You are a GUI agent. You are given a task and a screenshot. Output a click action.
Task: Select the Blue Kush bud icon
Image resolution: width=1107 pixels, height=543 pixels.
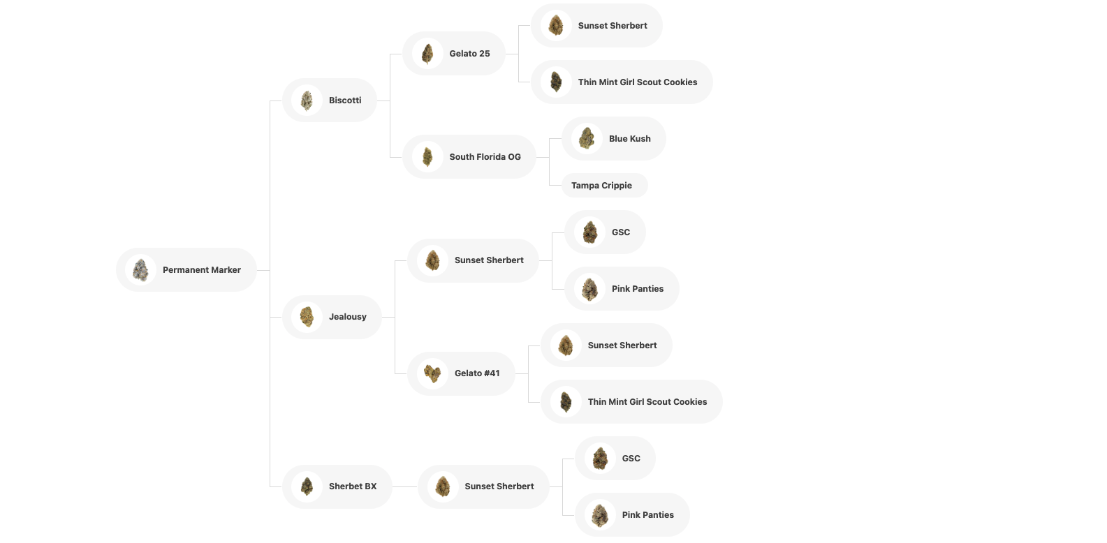[587, 138]
